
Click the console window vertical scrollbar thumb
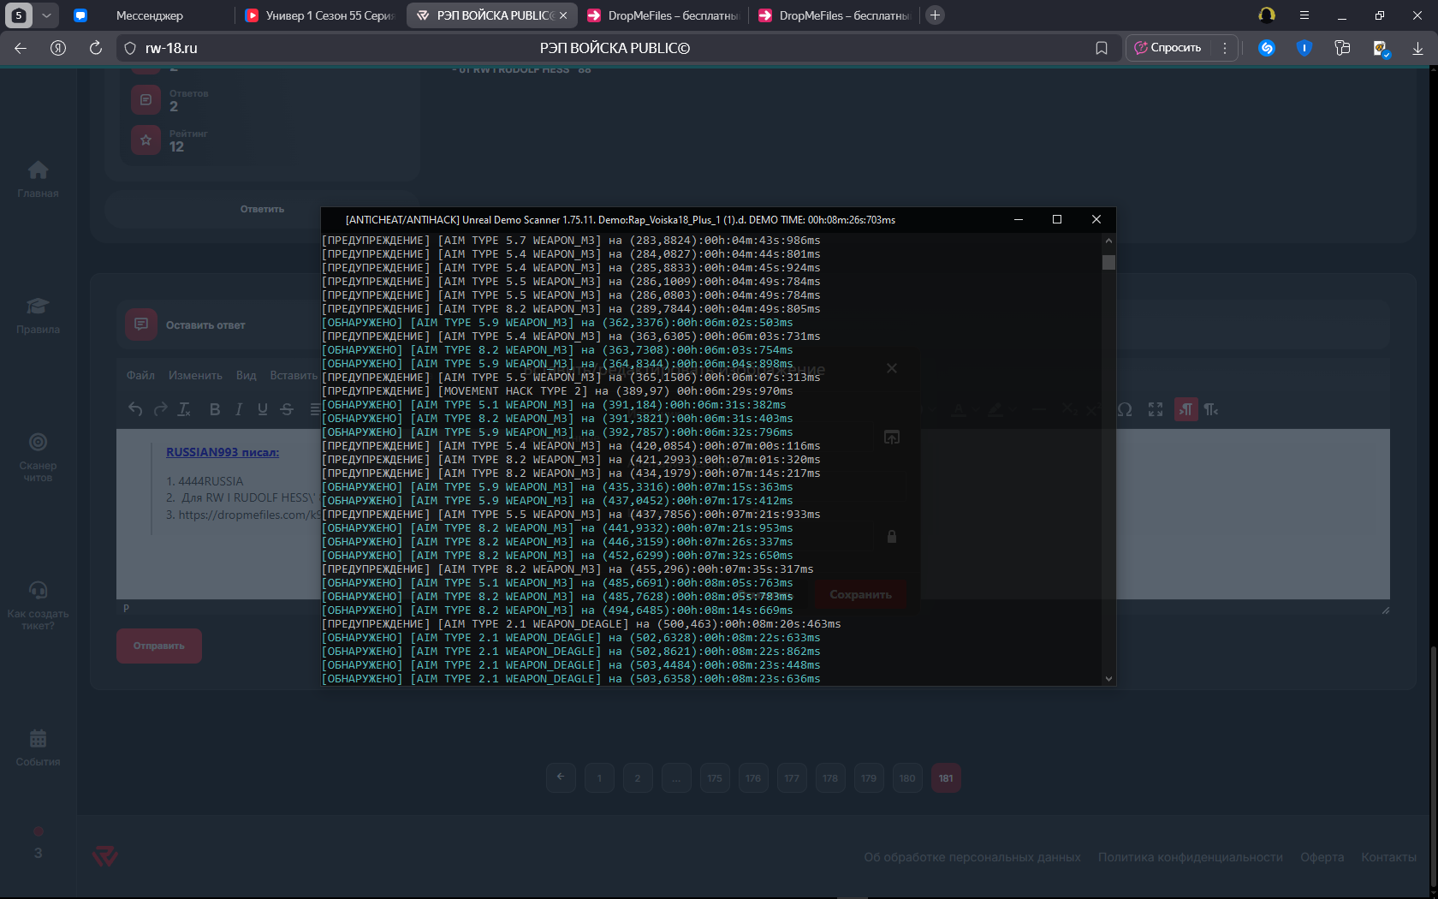tap(1108, 263)
